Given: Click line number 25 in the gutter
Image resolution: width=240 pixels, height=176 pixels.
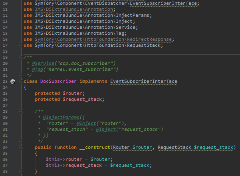Looking at the screenshot, I should pyautogui.click(x=5, y=93).
